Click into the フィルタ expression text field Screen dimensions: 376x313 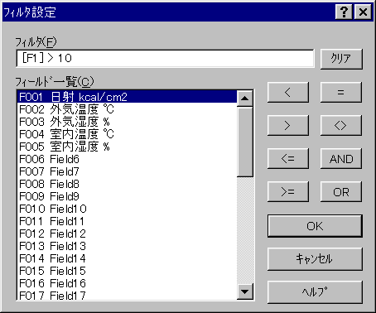165,58
